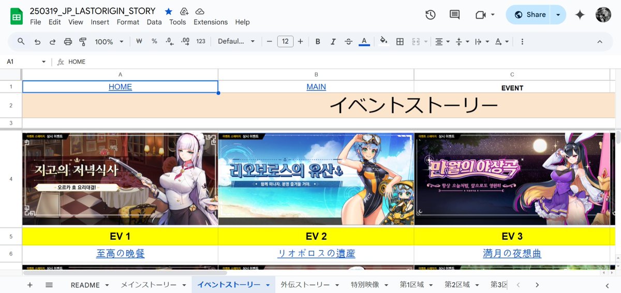This screenshot has height=293, width=621.
Task: Open the Data menu
Action: (x=154, y=22)
